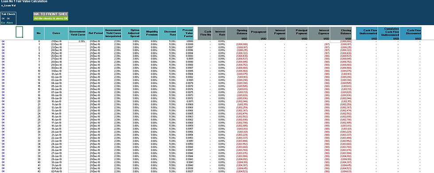Viewport: 434px width, 173px height.
Task: Click the 'Cash Flow Undiscounted' header
Action: (x=367, y=34)
